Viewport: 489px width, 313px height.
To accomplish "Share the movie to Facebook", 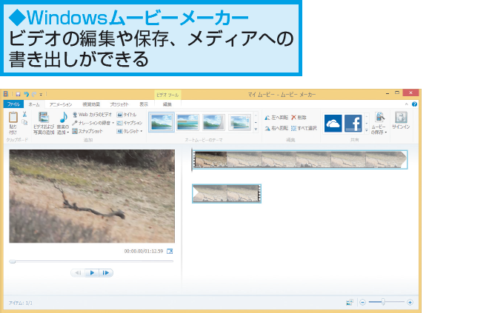I will 353,123.
